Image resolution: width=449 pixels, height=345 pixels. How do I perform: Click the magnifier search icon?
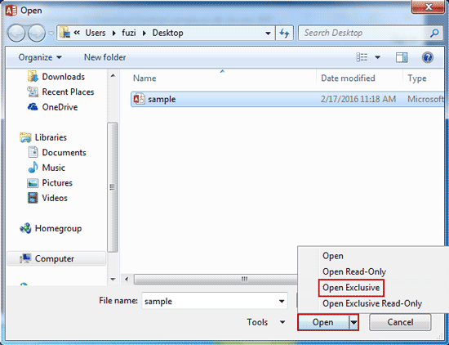434,33
